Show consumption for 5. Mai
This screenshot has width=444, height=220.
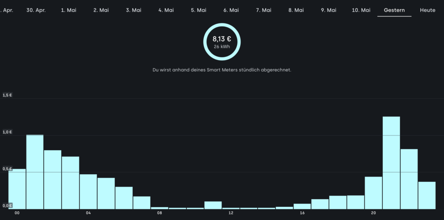click(199, 10)
